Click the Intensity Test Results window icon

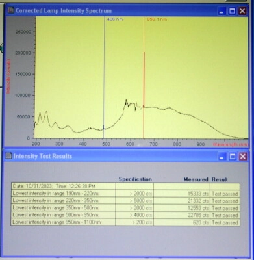point(8,156)
